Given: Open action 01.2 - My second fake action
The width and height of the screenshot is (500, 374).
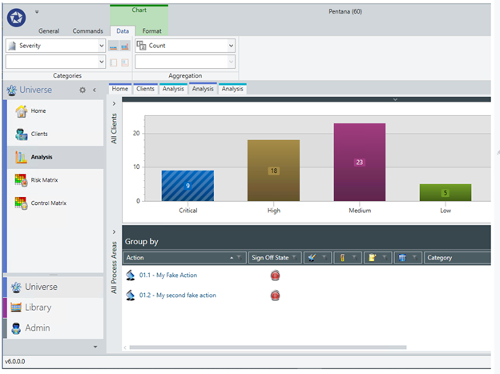Looking at the screenshot, I should point(178,296).
